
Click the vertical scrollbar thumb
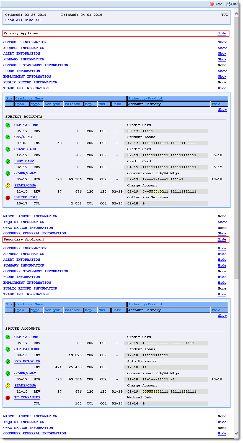(x=236, y=148)
